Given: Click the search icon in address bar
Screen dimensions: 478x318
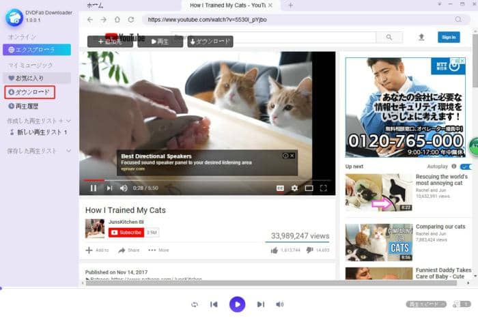Looking at the screenshot, I should point(458,20).
